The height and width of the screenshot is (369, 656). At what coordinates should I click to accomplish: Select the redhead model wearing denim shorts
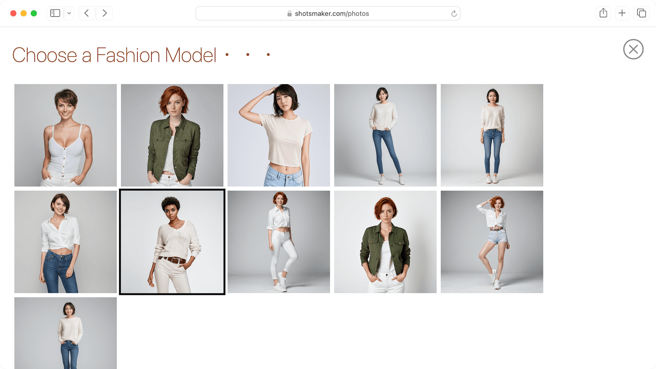click(x=492, y=242)
